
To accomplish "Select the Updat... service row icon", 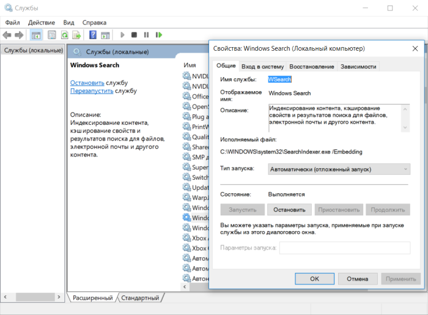I will pos(186,187).
